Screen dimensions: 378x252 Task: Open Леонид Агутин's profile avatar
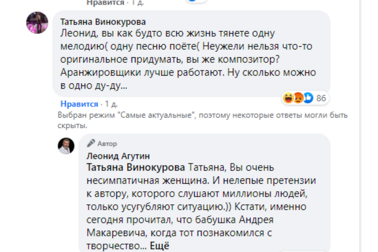tap(66, 146)
